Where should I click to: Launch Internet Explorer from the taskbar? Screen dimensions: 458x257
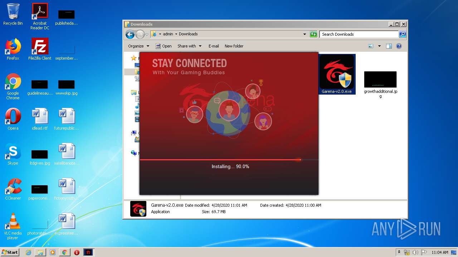pyautogui.click(x=28, y=252)
